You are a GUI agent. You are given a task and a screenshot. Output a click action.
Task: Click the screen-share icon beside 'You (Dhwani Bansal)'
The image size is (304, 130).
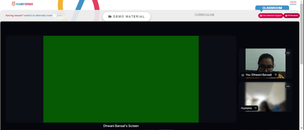243,75
